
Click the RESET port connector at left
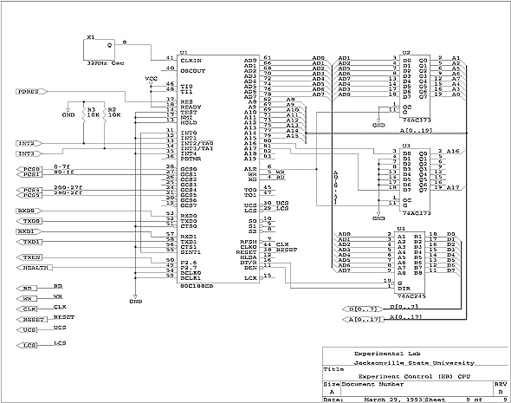[x=31, y=320]
